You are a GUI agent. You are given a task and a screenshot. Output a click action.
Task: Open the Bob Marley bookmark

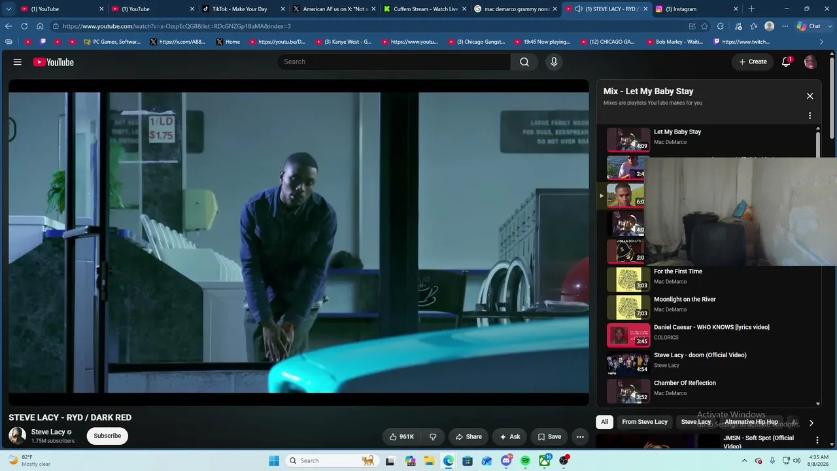674,42
